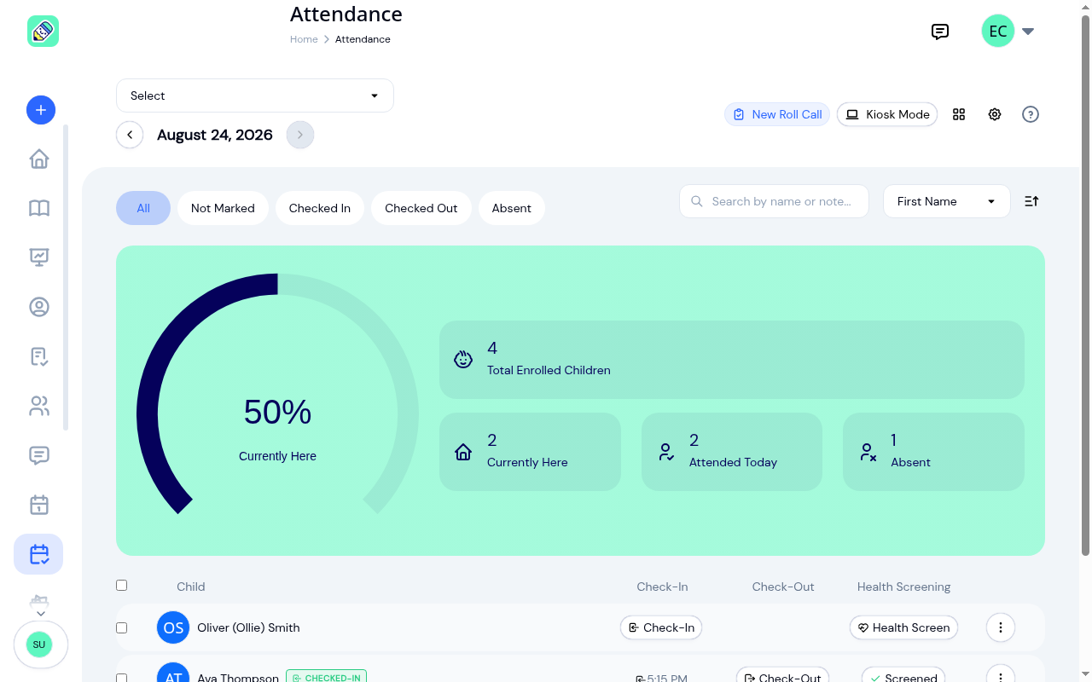Click the page vertical scrollbar
This screenshot has width=1092, height=682.
pyautogui.click(x=1086, y=286)
